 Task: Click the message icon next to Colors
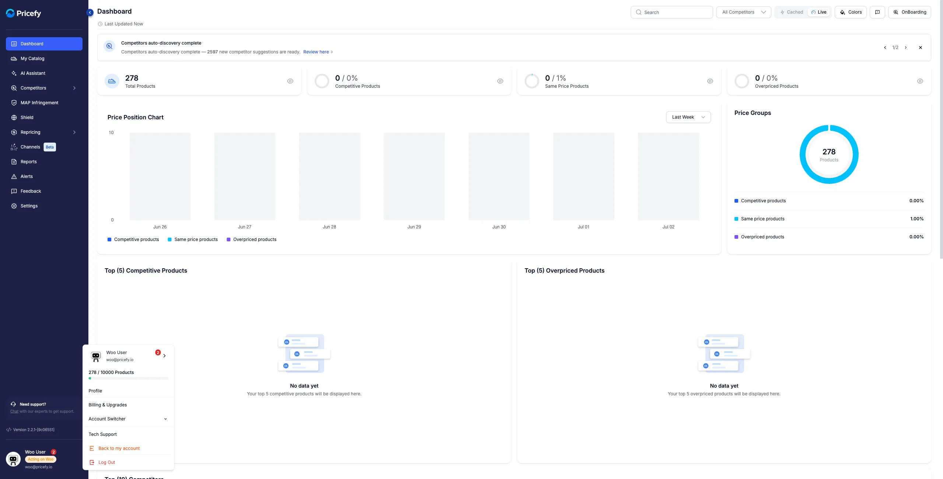click(877, 12)
